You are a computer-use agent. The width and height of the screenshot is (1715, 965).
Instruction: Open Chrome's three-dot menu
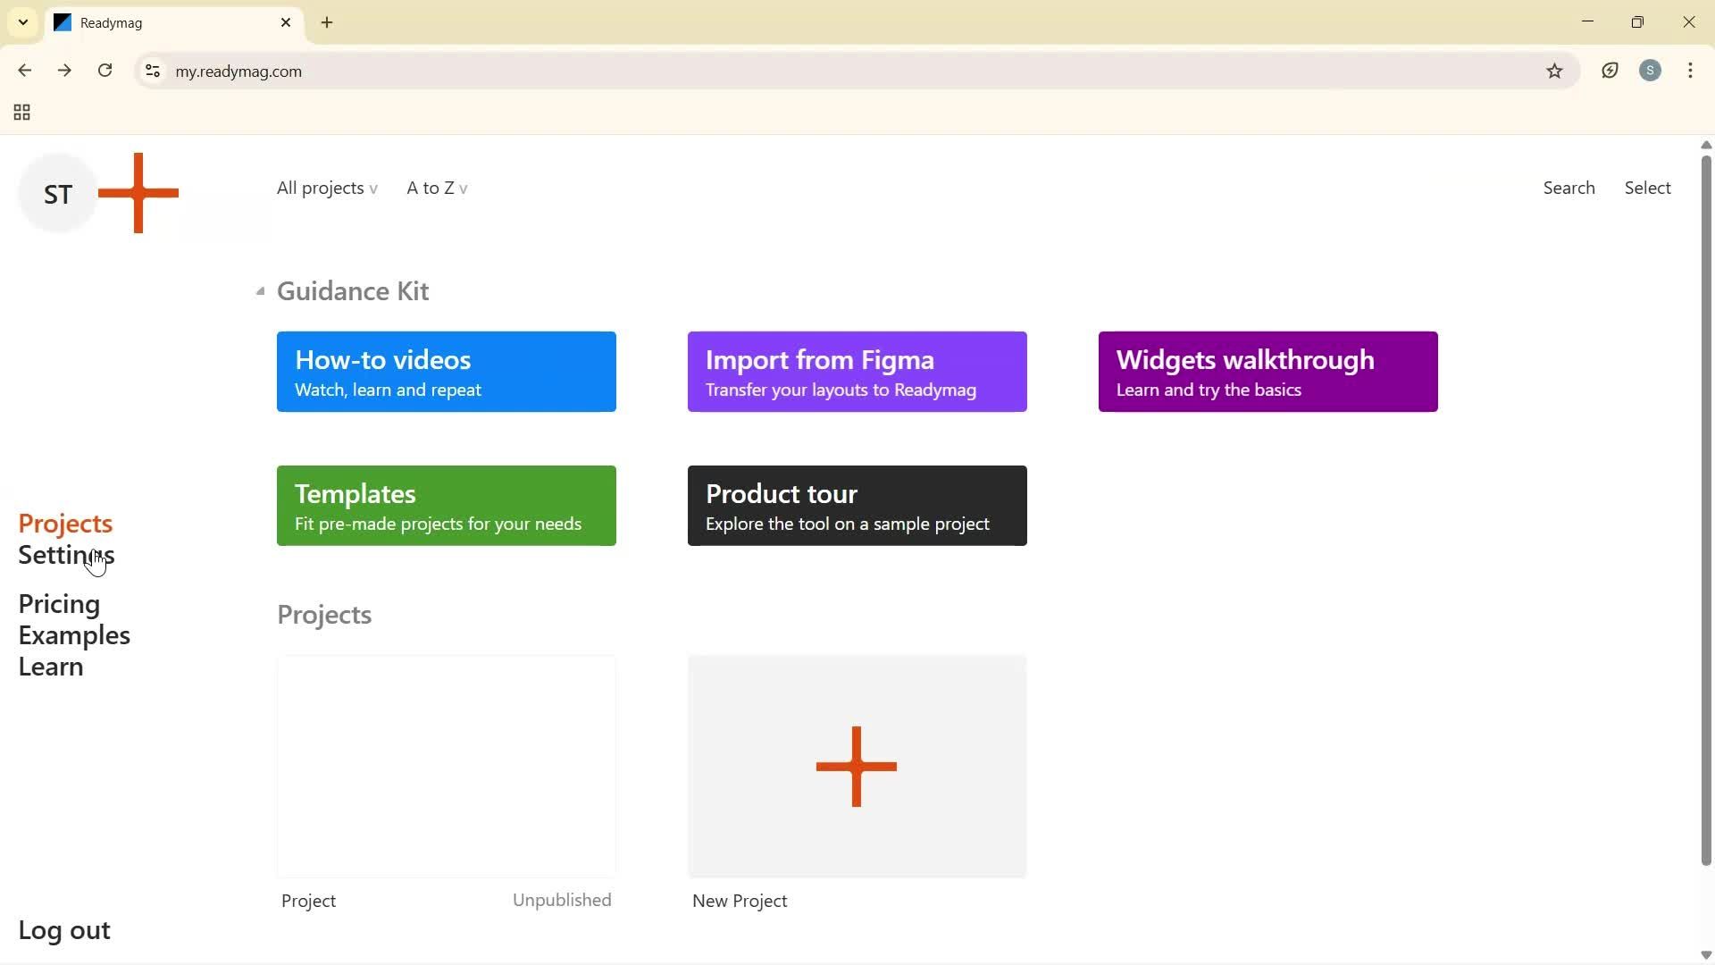(1690, 71)
